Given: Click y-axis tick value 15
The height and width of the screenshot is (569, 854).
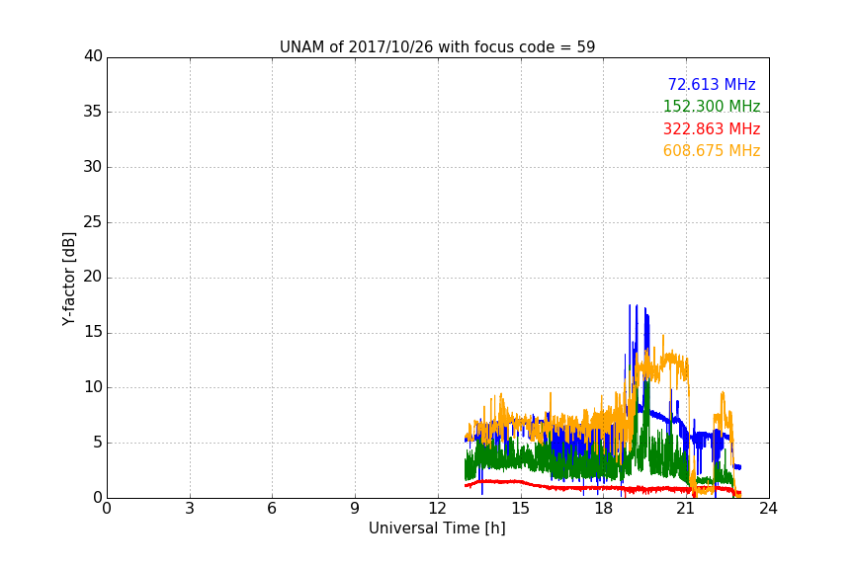Looking at the screenshot, I should point(93,332).
